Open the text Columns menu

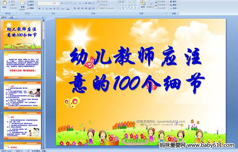point(94,8)
